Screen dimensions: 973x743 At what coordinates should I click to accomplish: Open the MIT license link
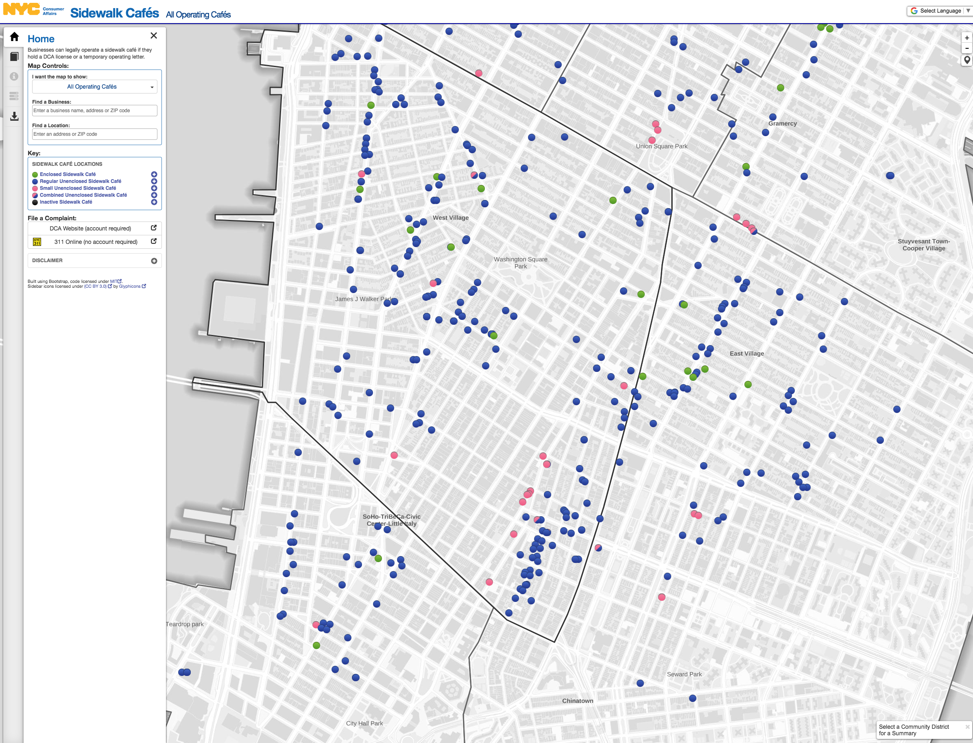point(114,281)
